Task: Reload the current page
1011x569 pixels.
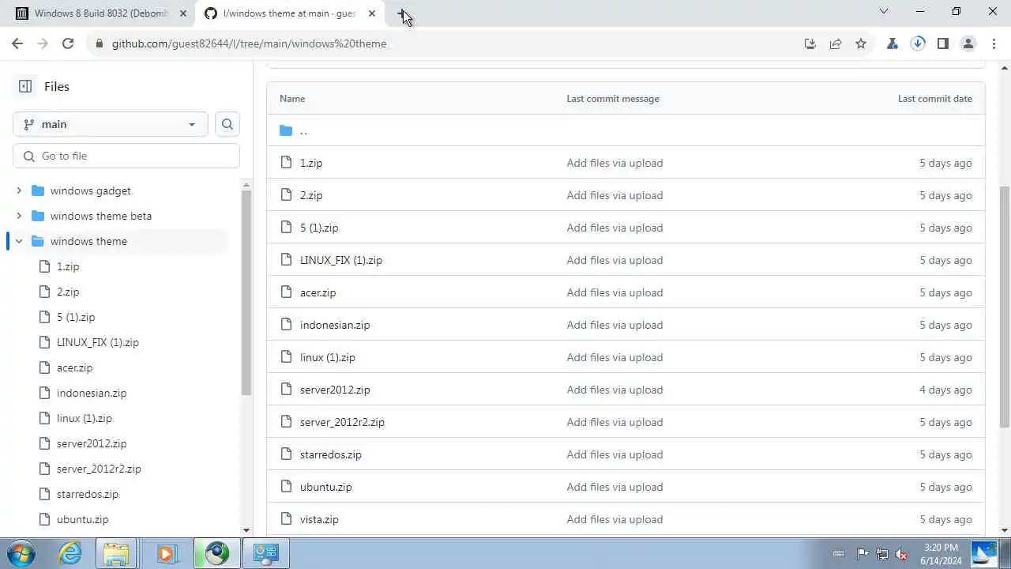Action: (x=68, y=43)
